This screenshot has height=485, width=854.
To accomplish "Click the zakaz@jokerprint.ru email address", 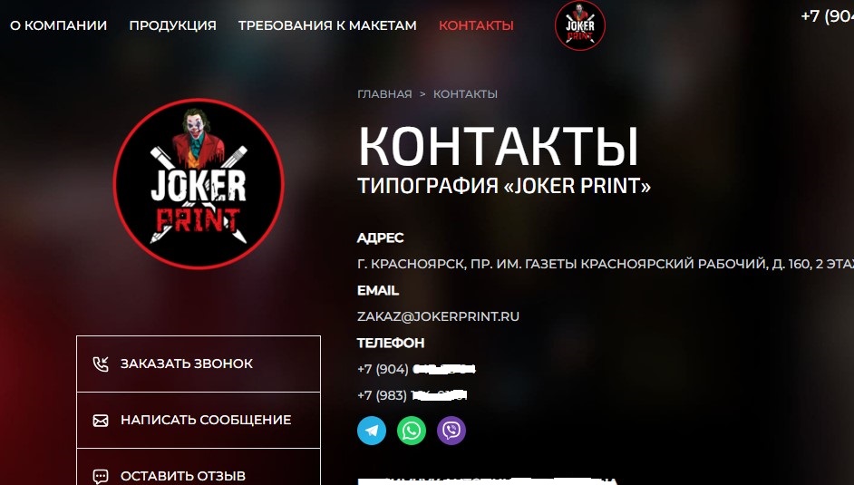I will coord(438,316).
